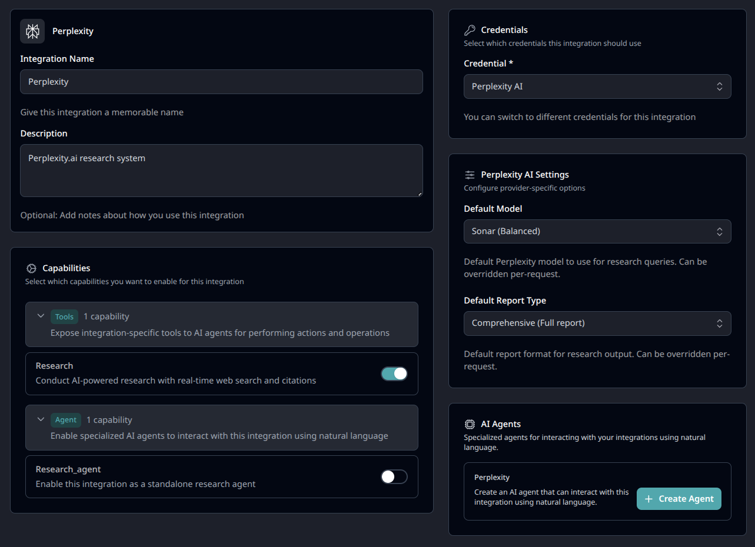Disable the Research capability toggle
Image resolution: width=755 pixels, height=547 pixels.
click(x=394, y=373)
